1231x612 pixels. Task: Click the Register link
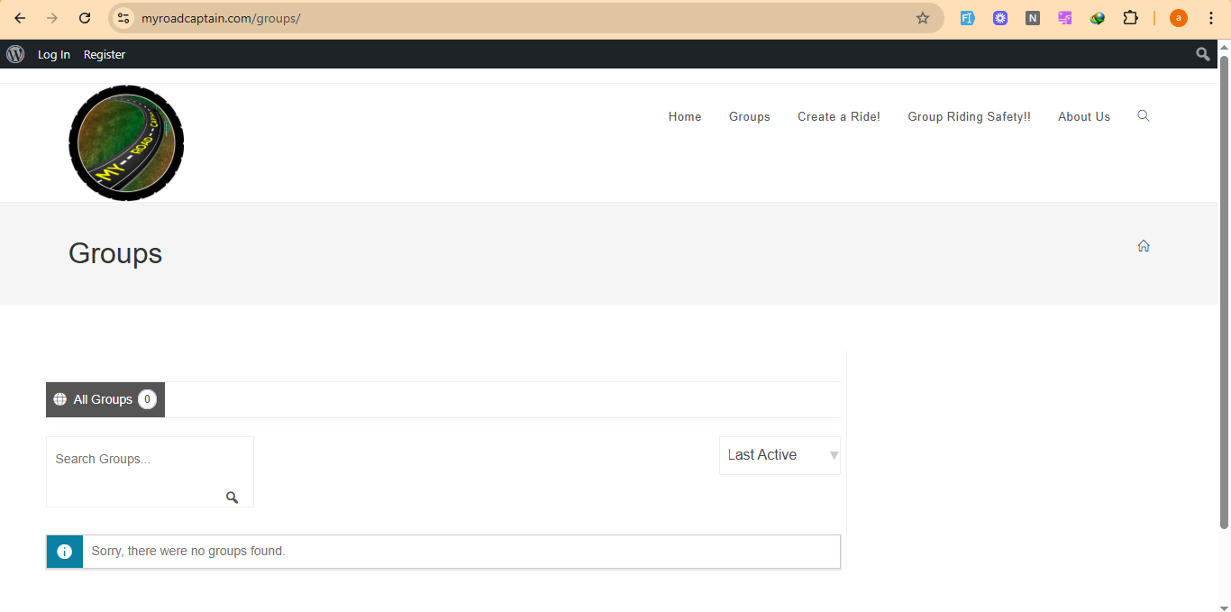(105, 55)
